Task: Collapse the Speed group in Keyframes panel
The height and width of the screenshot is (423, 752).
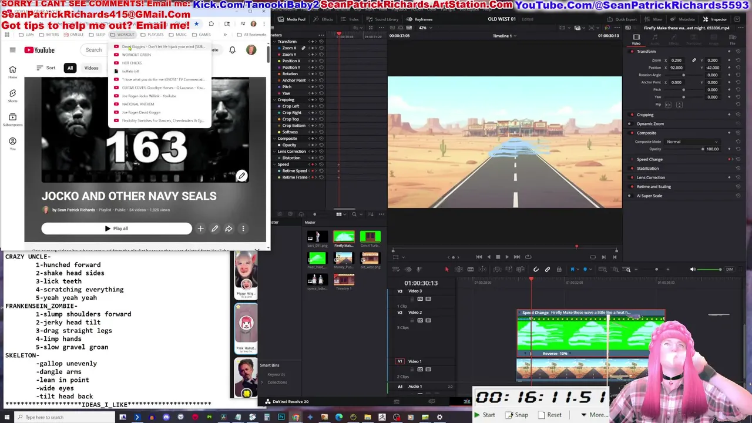Action: pos(275,164)
